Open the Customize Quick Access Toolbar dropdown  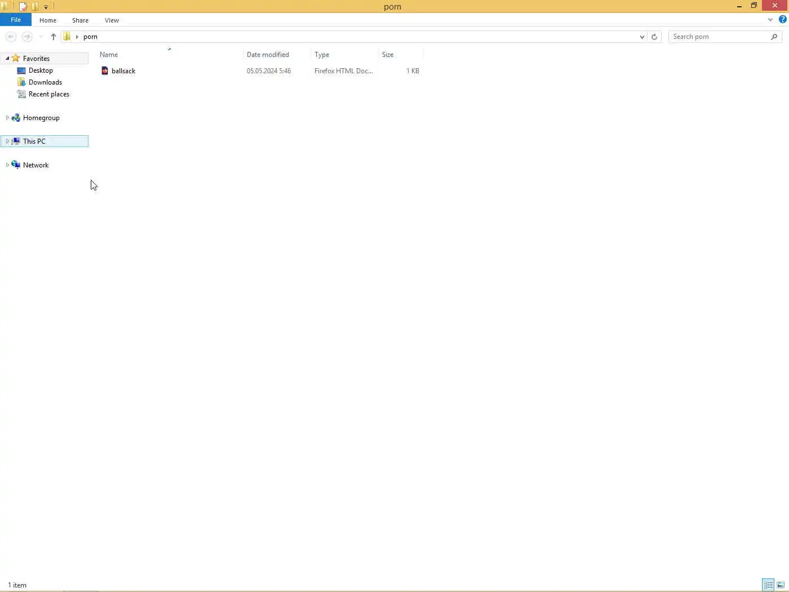[46, 7]
